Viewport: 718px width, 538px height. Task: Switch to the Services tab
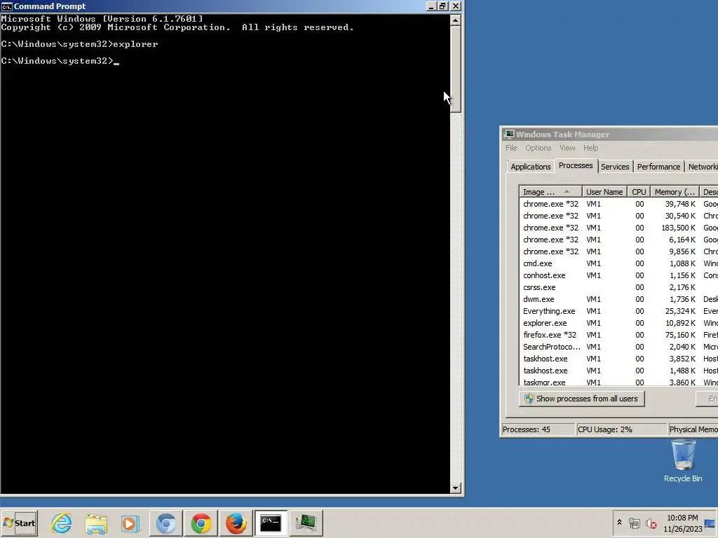(615, 167)
